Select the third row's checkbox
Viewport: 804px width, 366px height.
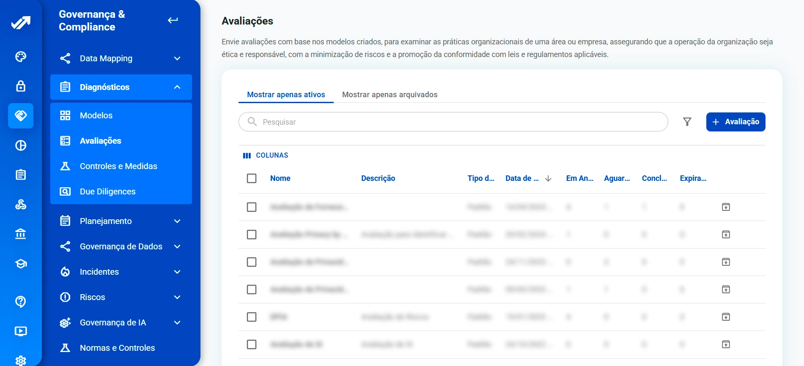252,262
